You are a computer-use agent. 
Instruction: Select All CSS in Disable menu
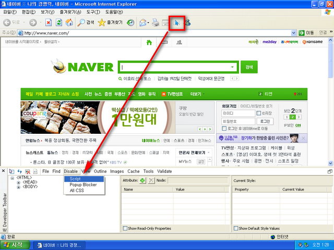click(x=84, y=191)
